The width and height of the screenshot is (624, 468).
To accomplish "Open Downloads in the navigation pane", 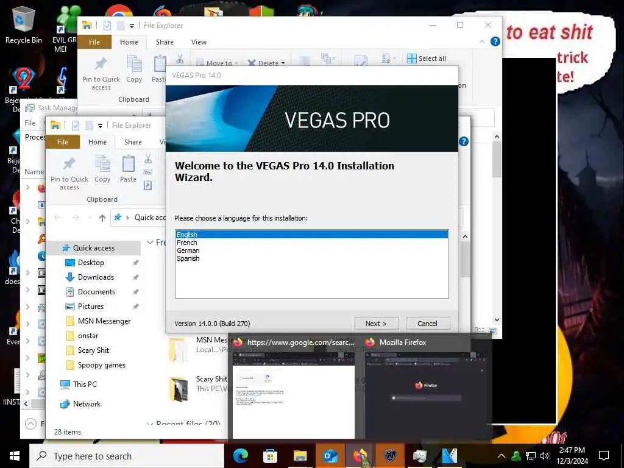I will 96,277.
